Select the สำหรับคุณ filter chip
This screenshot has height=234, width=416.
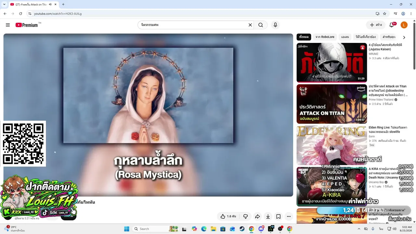[389, 37]
